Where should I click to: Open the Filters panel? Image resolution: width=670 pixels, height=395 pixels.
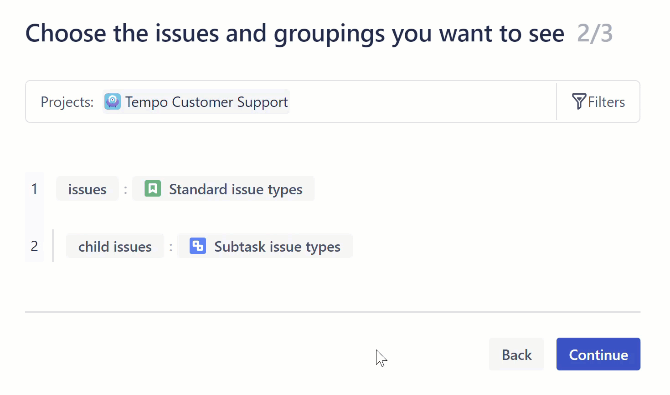click(598, 101)
